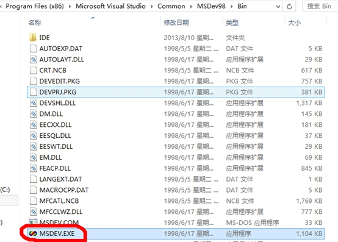338x242 pixels.
Task: Select the MSDEV.EXE file name
Action: coord(57,233)
